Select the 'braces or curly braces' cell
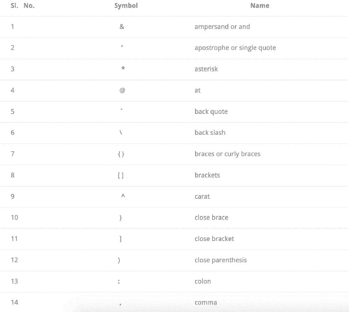 click(228, 154)
